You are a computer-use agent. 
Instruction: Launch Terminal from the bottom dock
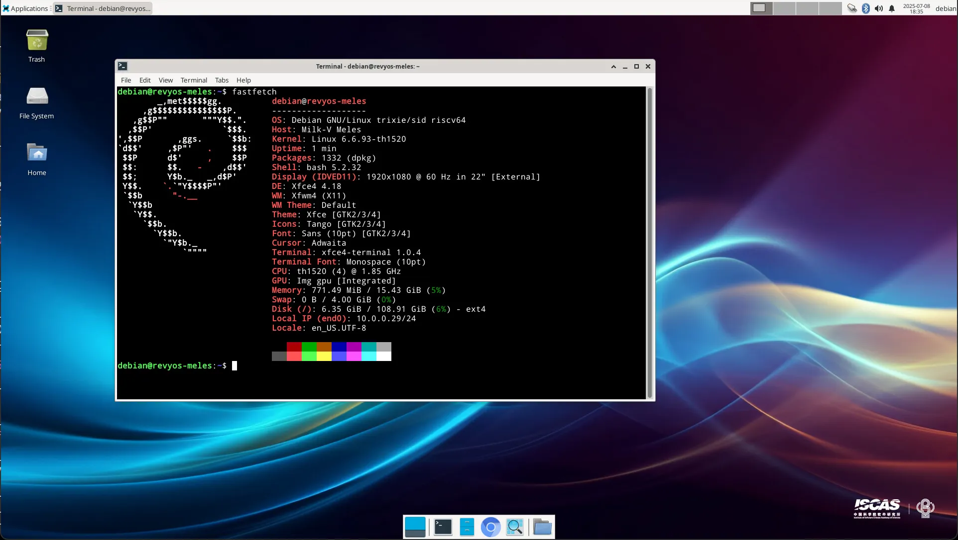click(443, 527)
